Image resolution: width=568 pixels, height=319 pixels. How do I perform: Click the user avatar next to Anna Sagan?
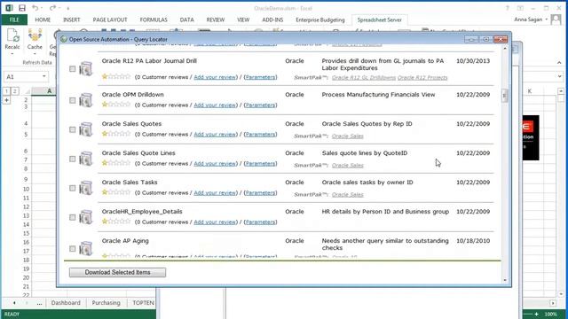(x=556, y=19)
